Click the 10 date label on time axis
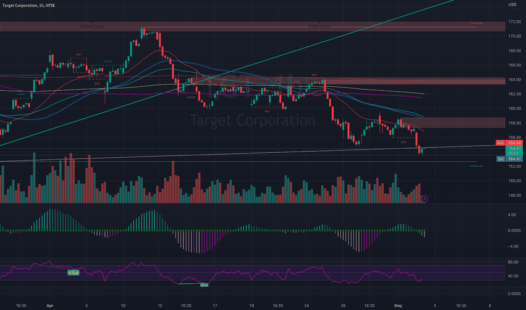This screenshot has width=526, height=310. click(x=123, y=305)
